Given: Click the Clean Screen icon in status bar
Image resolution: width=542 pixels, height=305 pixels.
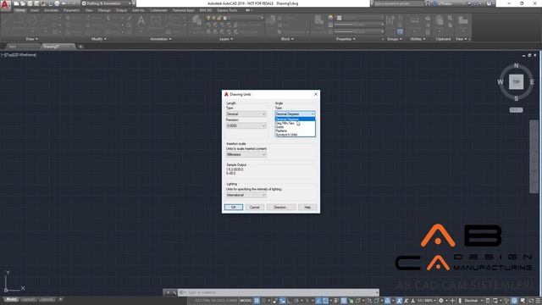Looking at the screenshot, I should click(532, 301).
